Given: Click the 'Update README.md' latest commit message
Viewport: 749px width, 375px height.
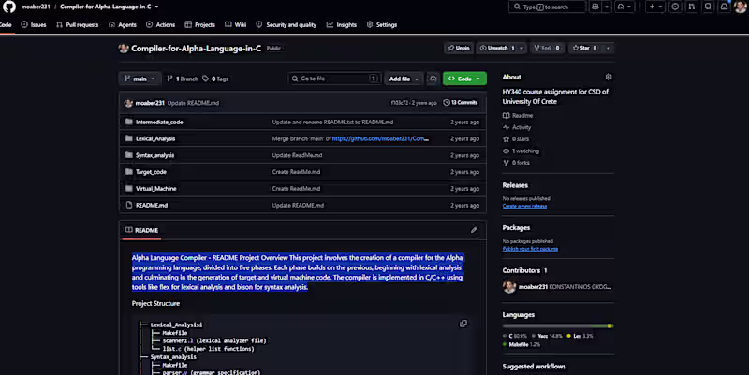Looking at the screenshot, I should point(193,103).
